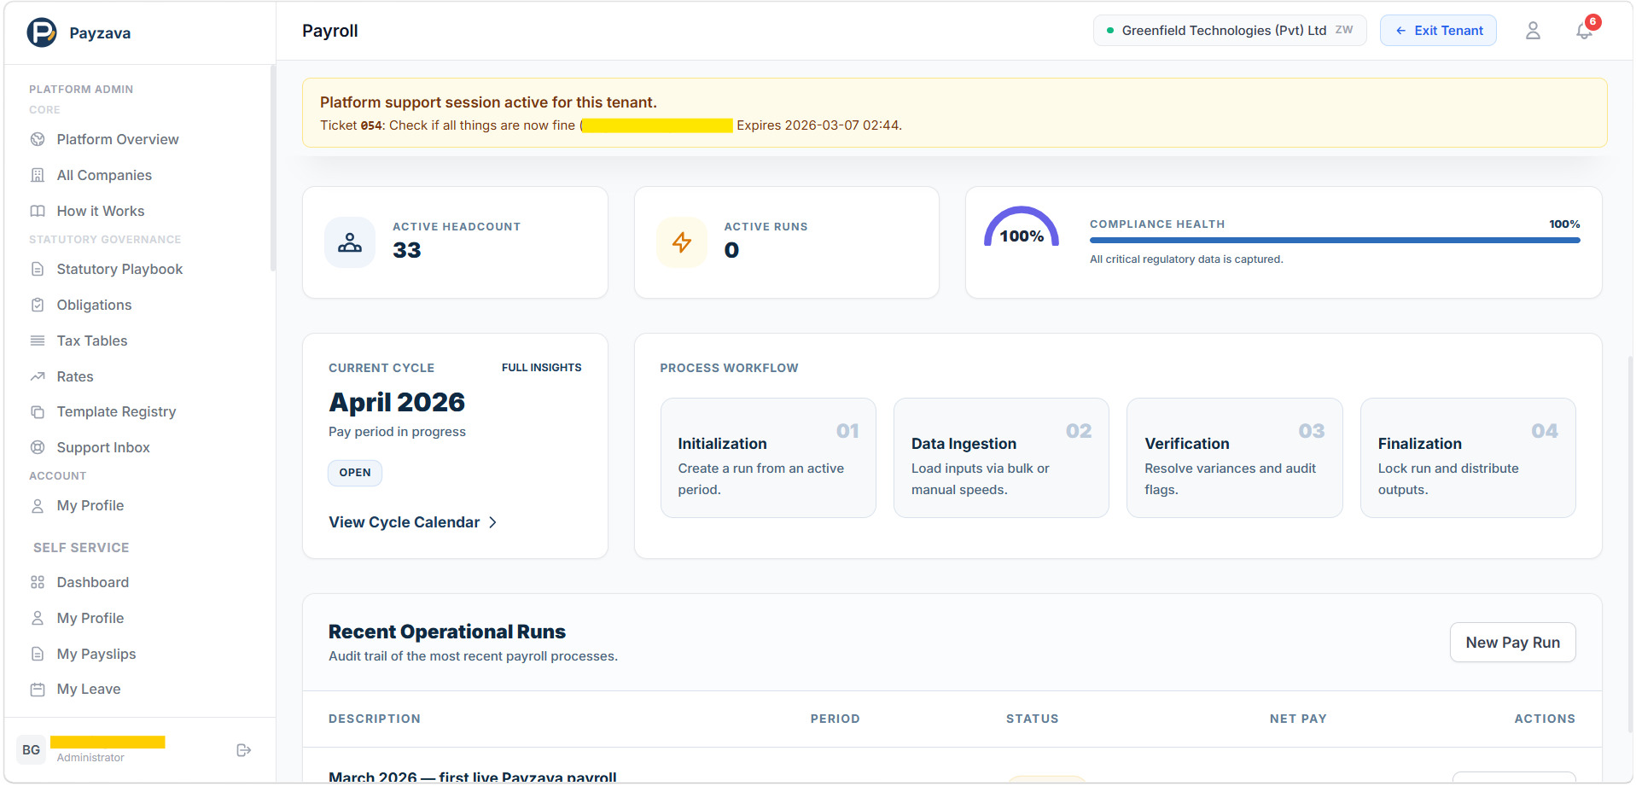Image resolution: width=1636 pixels, height=786 pixels.
Task: Click the Platform Overview globe icon
Action: (x=38, y=139)
